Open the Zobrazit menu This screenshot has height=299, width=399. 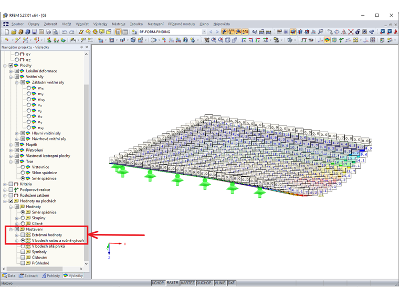coord(50,24)
